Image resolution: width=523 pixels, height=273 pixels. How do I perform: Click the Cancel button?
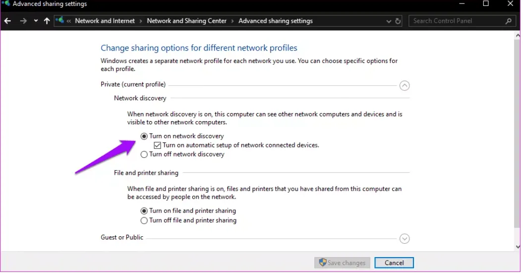point(394,263)
